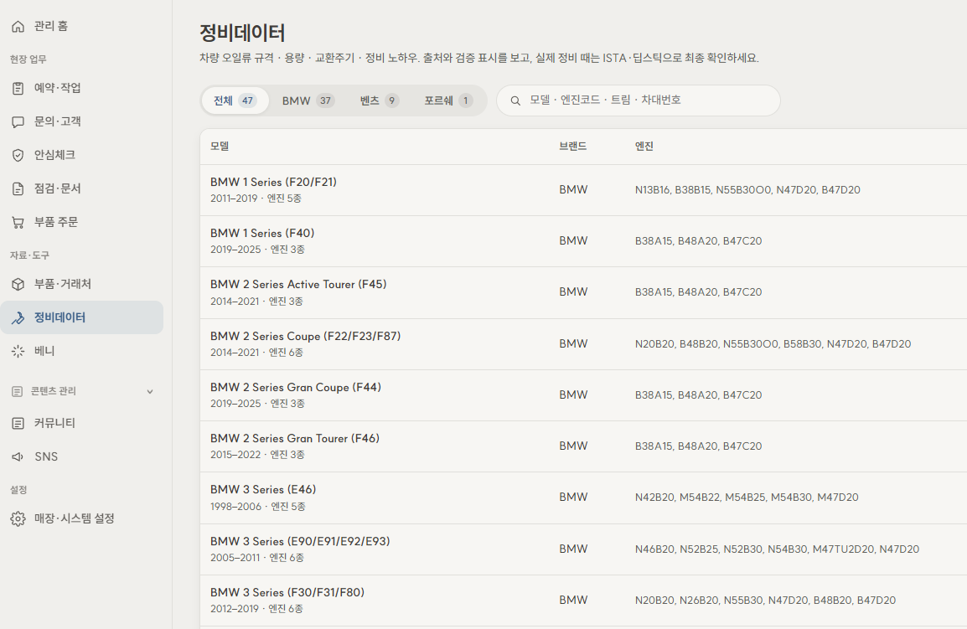Switch to the BMW 37 tab
The height and width of the screenshot is (629, 967).
308,101
